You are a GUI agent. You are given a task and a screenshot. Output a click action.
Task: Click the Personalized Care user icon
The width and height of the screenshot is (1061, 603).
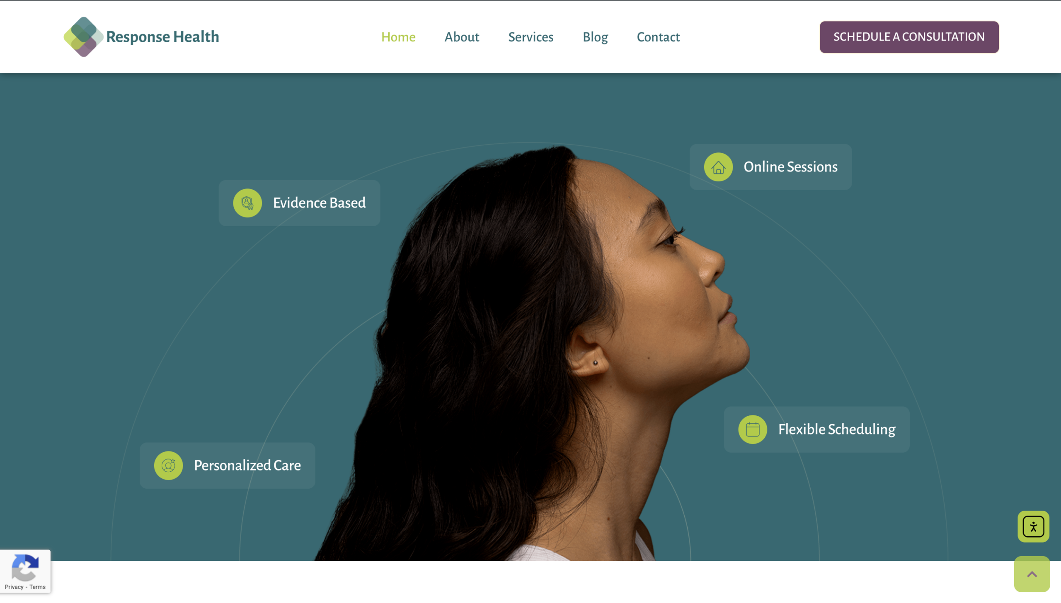pyautogui.click(x=168, y=466)
